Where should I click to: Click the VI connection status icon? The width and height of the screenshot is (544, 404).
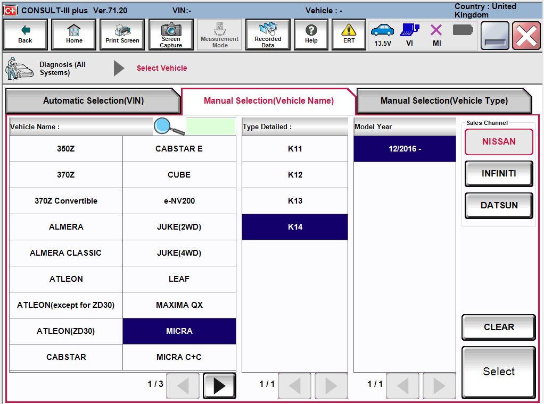[x=410, y=35]
